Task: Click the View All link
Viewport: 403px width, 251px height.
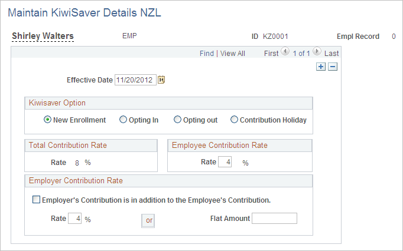Action: (233, 54)
